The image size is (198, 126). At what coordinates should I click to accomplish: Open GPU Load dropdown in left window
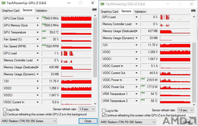coord(38,53)
